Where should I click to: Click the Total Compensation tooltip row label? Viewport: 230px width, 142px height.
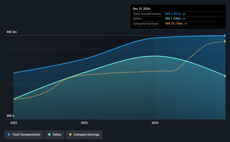[147, 14]
